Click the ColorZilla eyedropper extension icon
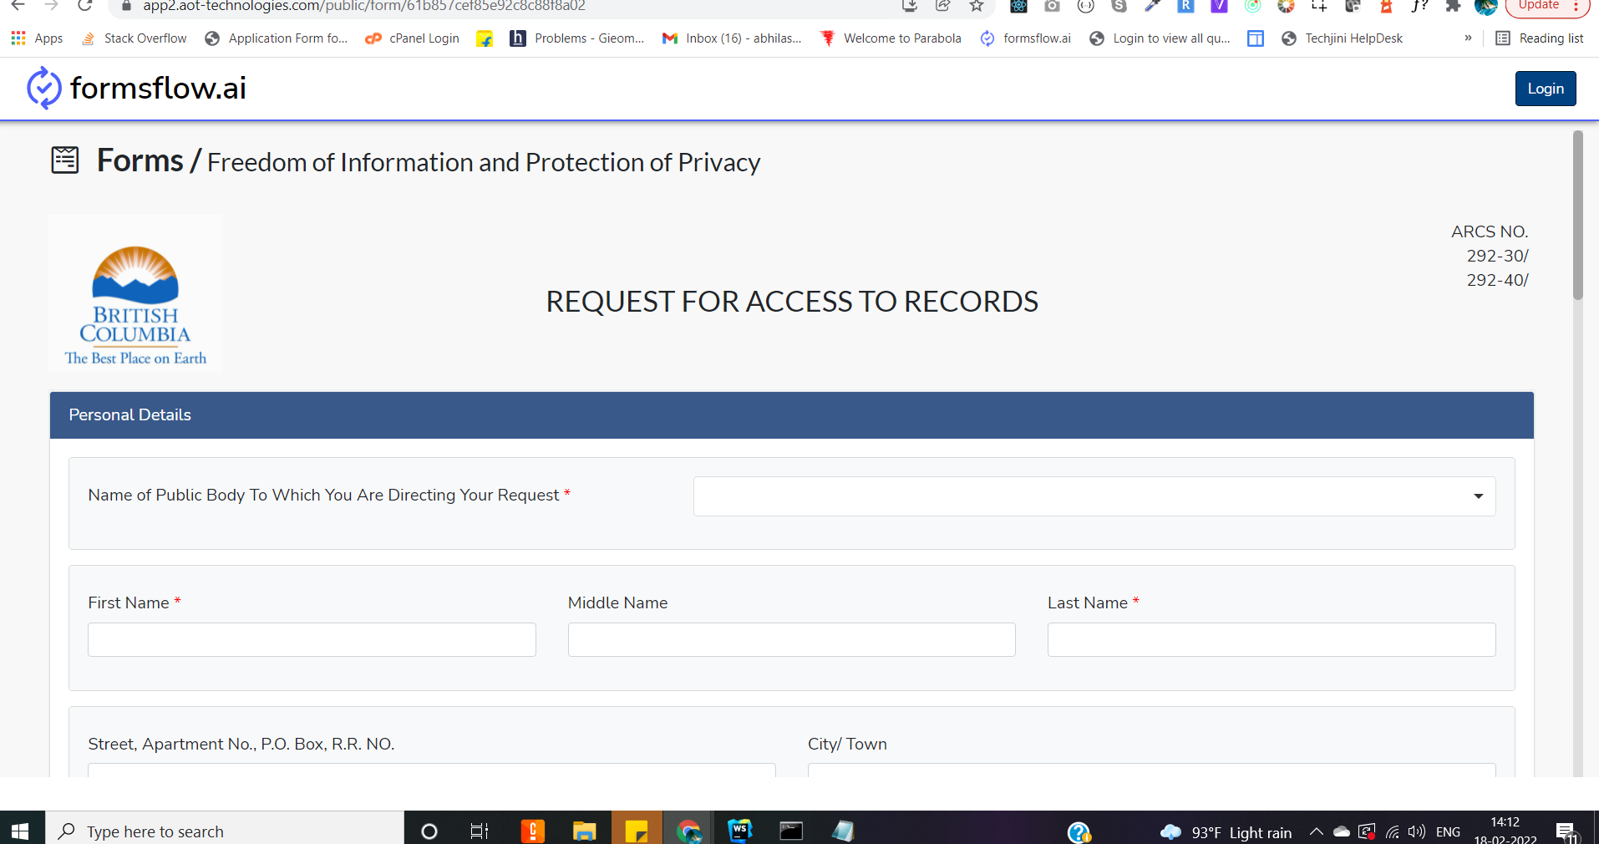 point(1152,7)
